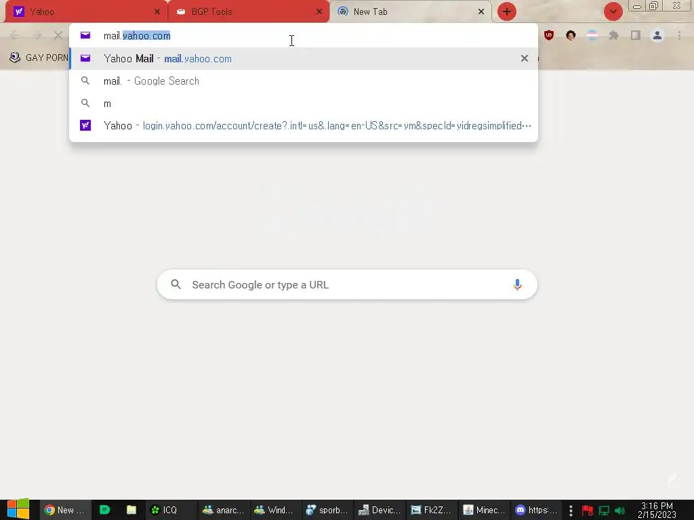The height and width of the screenshot is (520, 694).
Task: Click the red flag tray icon
Action: (588, 511)
